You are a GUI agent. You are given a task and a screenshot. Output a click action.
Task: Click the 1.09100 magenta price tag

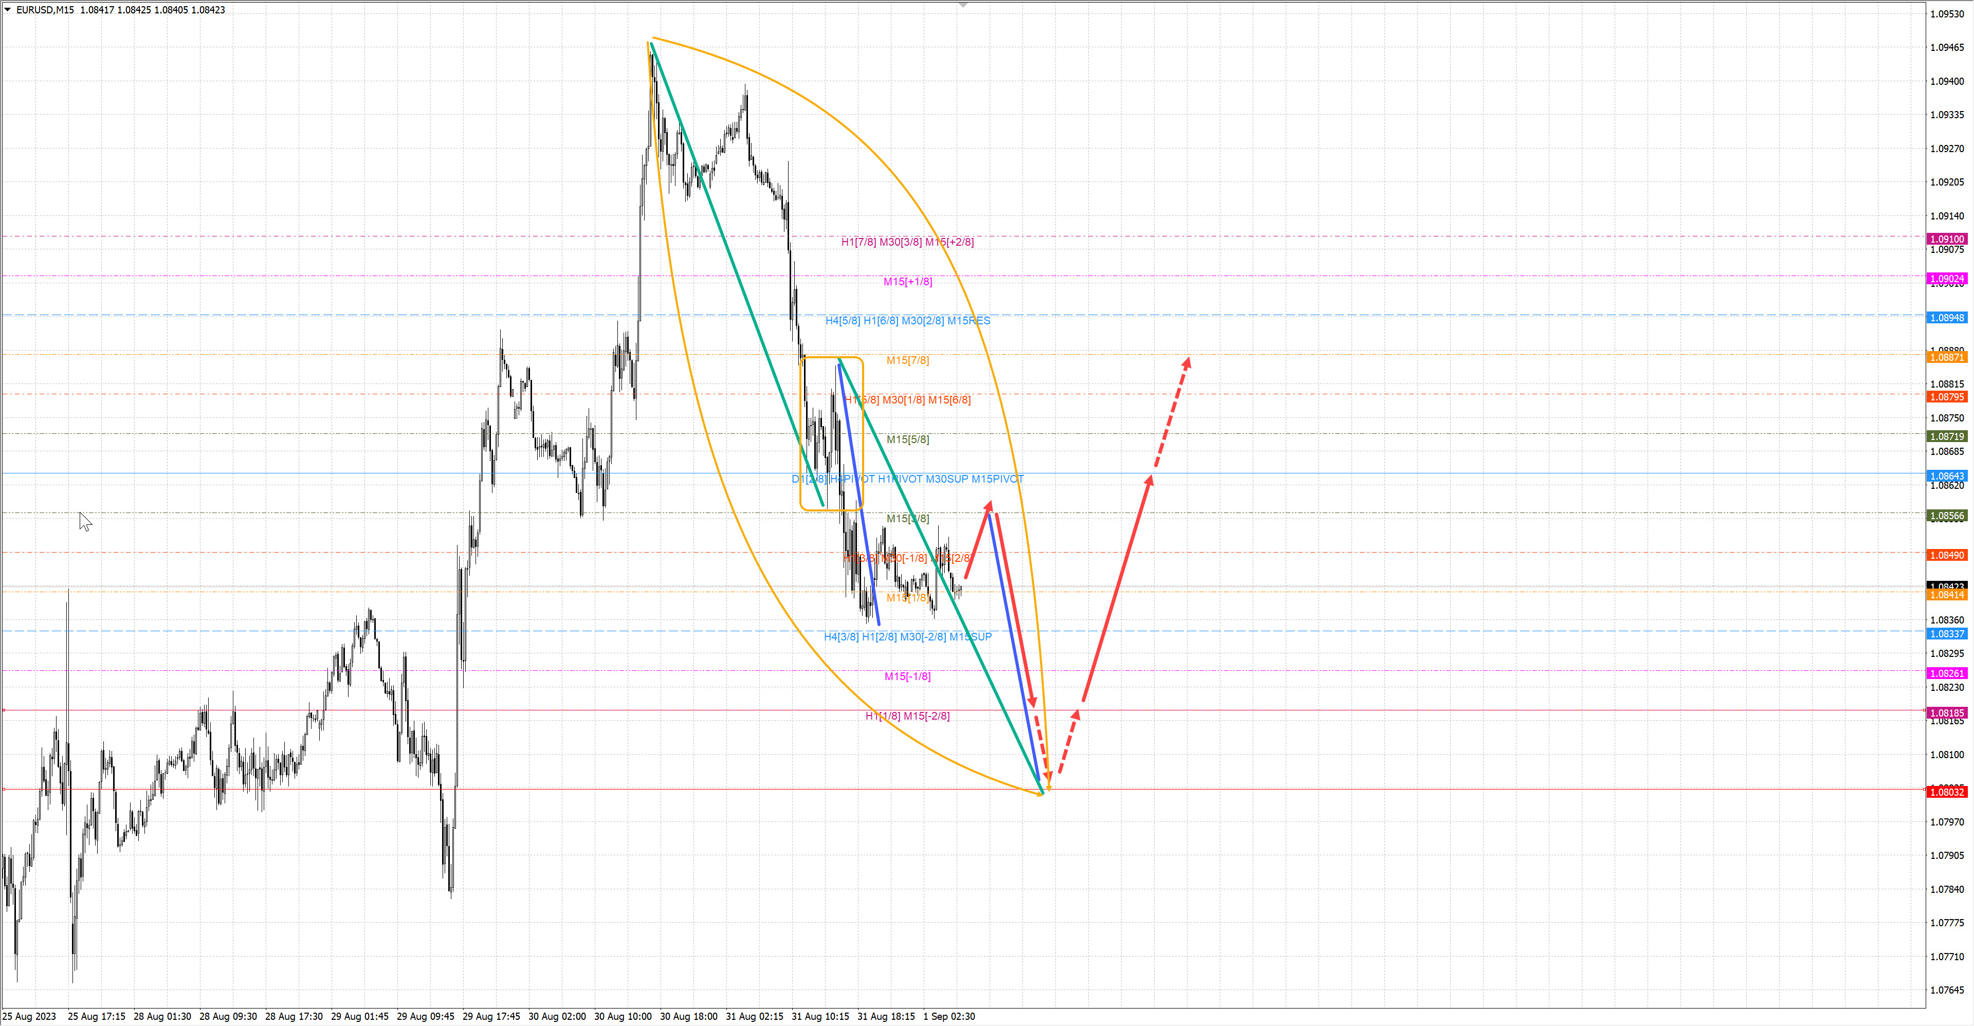[1946, 239]
